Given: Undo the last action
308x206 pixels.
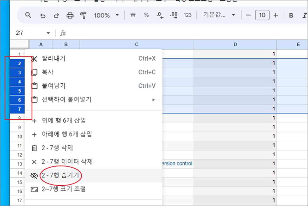Looking at the screenshot, I should coord(43,15).
